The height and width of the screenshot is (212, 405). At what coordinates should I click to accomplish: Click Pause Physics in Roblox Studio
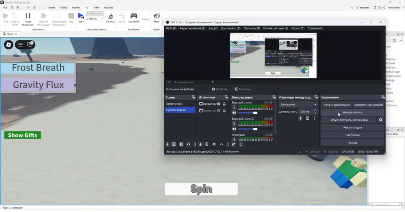[x=28, y=16]
